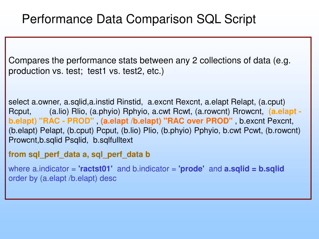Click the orange '"RAC over PROD"' text
Image resolution: width=319 pixels, height=239 pixels.
tap(198, 121)
